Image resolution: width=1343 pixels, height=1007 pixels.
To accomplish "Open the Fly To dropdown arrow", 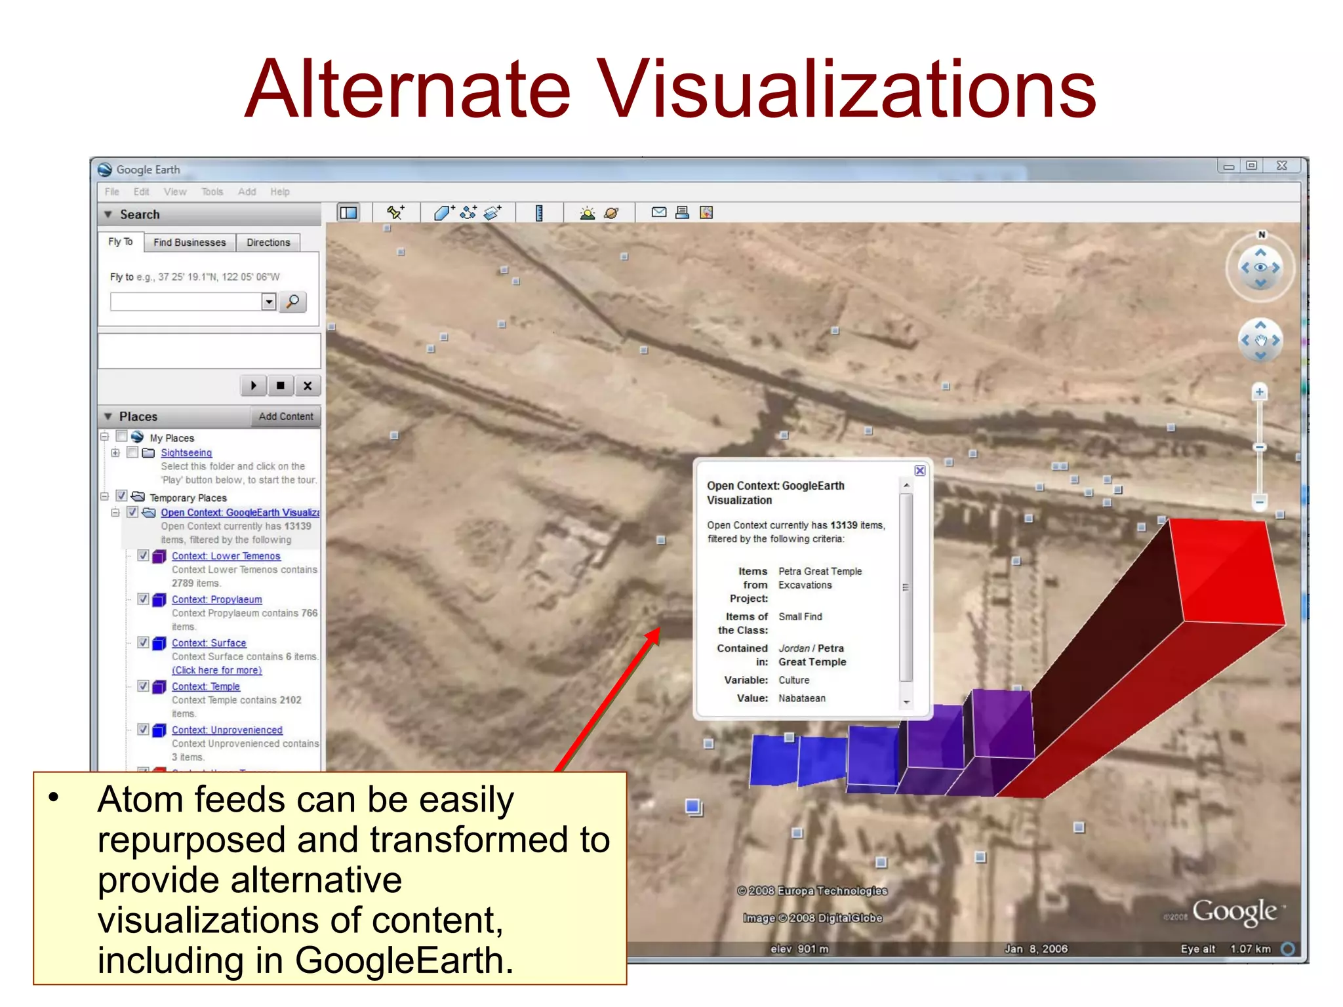I will pos(269,302).
